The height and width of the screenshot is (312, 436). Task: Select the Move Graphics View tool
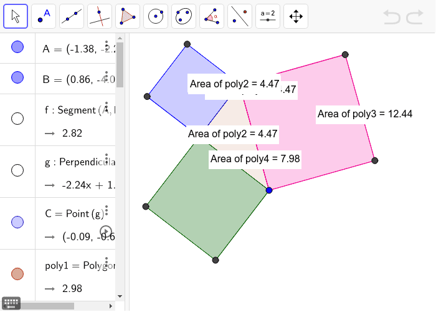[296, 16]
